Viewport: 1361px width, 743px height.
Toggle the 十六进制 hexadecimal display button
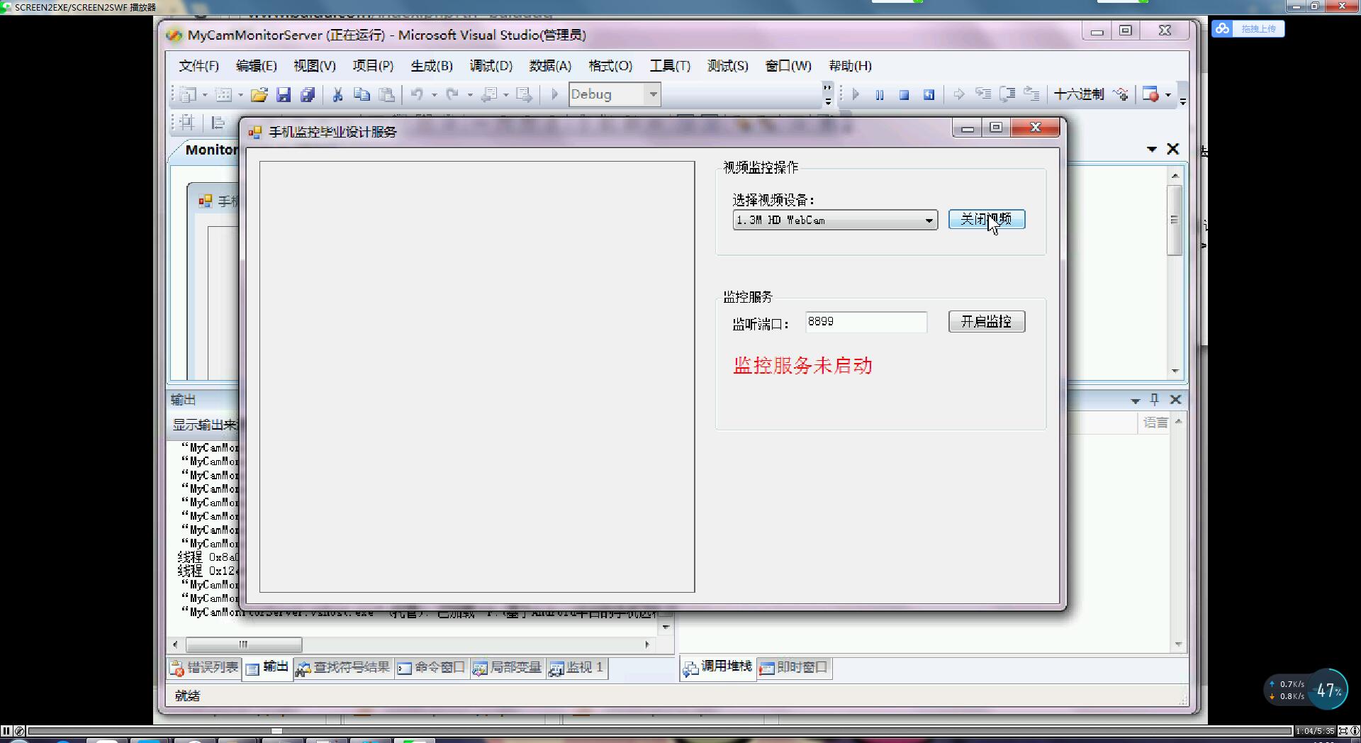(1078, 94)
